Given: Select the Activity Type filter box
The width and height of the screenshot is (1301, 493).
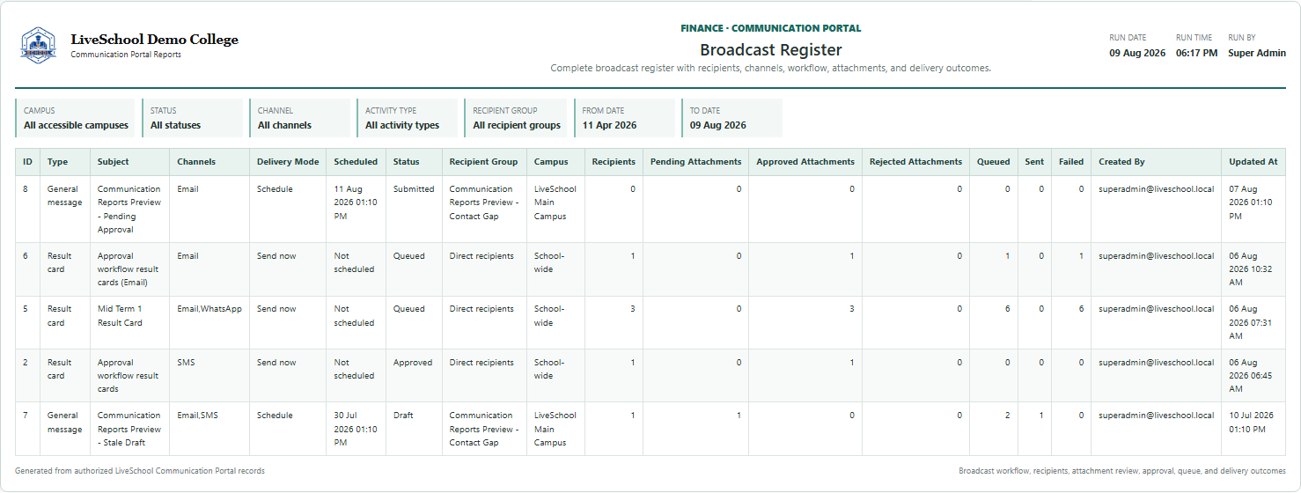Looking at the screenshot, I should pyautogui.click(x=407, y=118).
